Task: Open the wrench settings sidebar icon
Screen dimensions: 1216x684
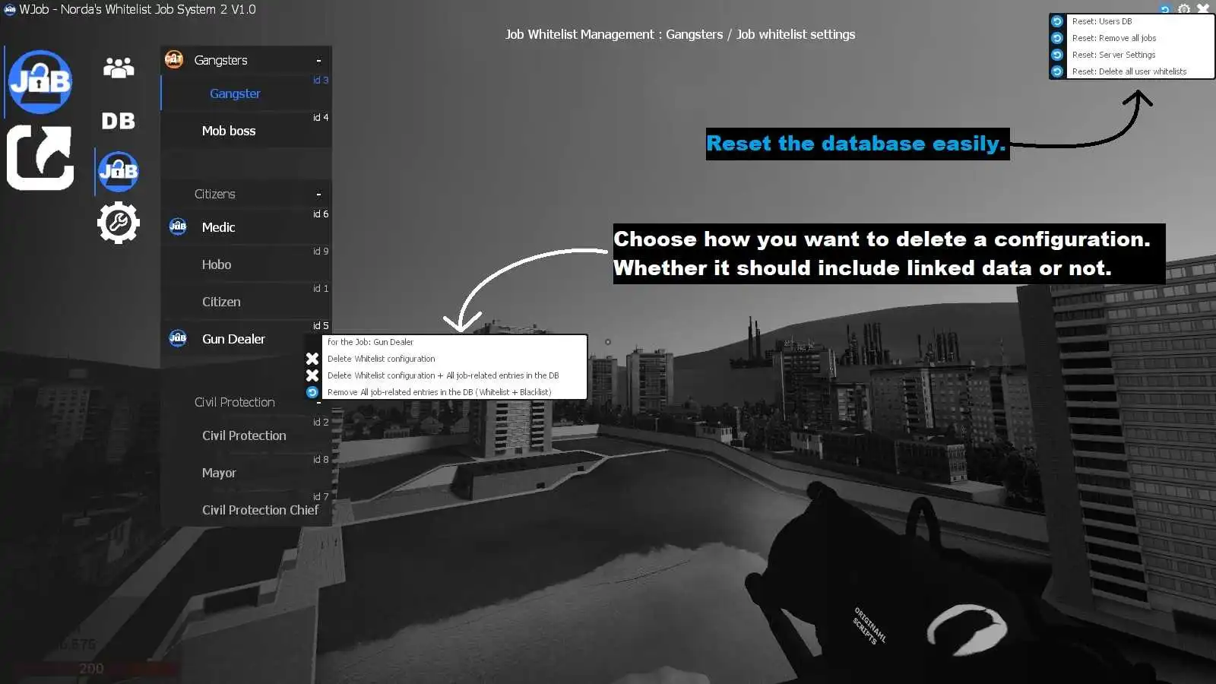Action: pos(119,223)
